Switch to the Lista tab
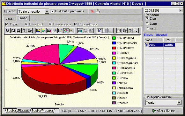 coord(9,19)
